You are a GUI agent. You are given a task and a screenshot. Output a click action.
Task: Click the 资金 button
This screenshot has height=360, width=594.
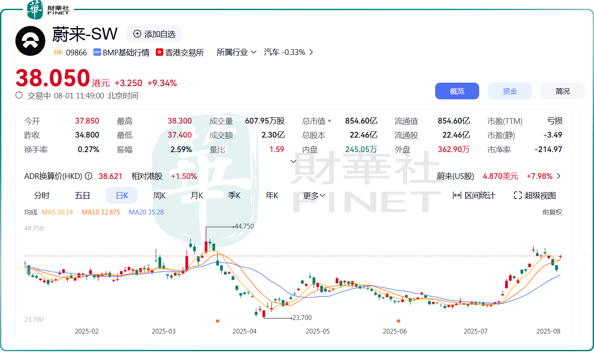pos(510,91)
